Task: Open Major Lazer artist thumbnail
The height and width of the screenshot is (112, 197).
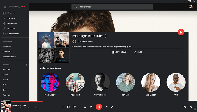Action: pyautogui.click(x=75, y=82)
